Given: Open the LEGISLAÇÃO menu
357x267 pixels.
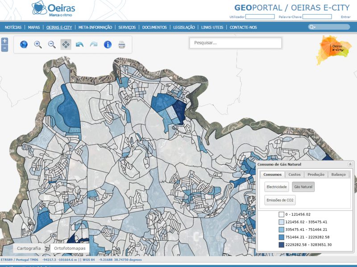Looking at the screenshot, I should click(184, 28).
